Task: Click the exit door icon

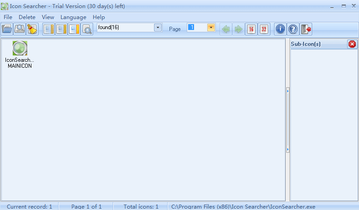Action: 306,29
